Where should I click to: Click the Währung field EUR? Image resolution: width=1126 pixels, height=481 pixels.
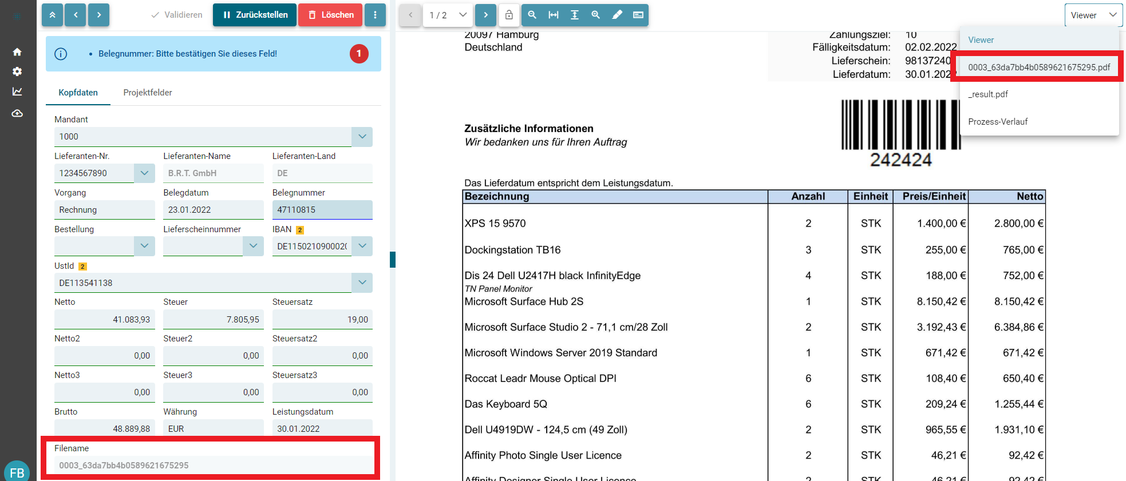pyautogui.click(x=214, y=428)
